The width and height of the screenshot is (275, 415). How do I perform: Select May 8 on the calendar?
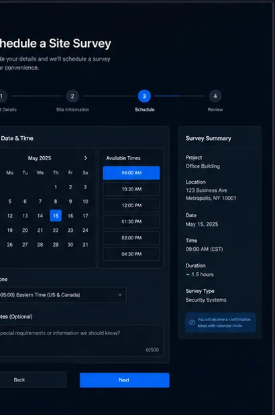tap(56, 201)
